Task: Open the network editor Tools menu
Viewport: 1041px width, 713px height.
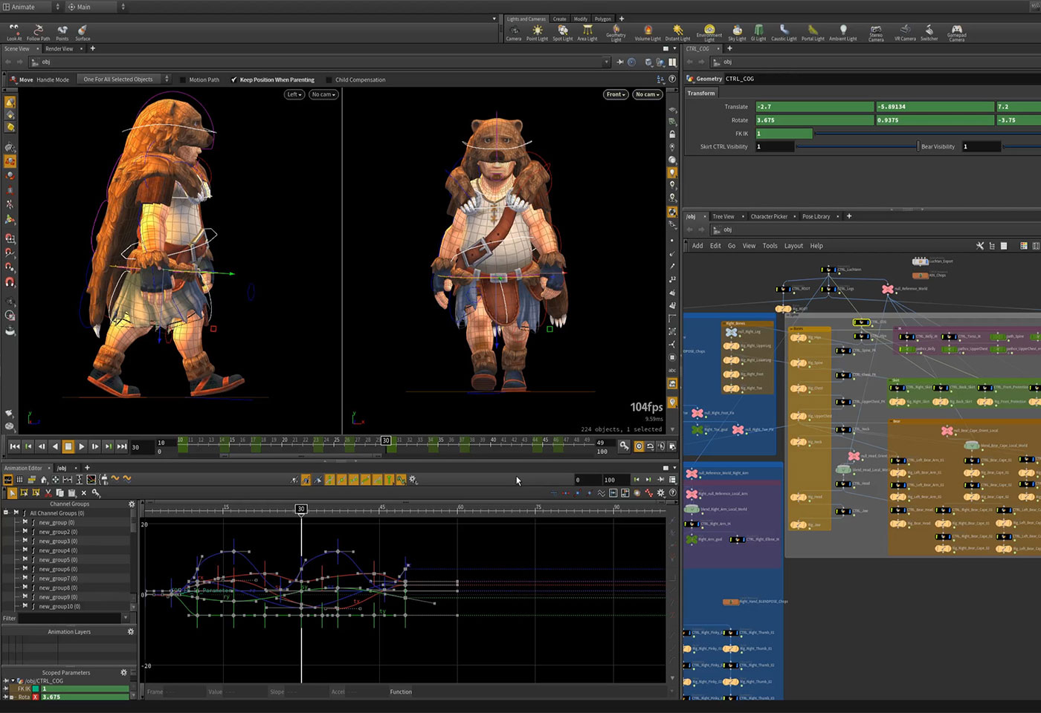Action: tap(770, 246)
